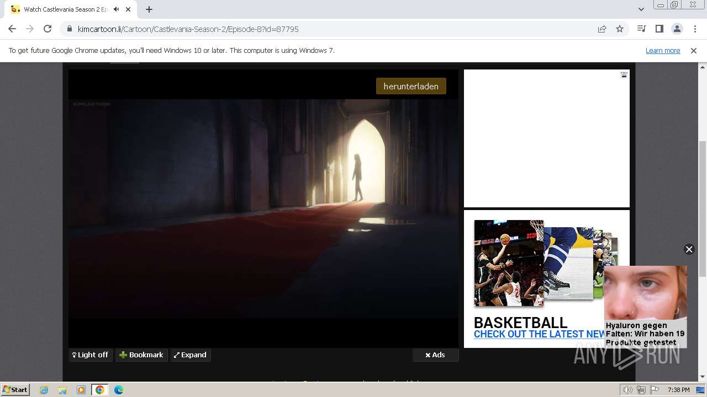Click the address bar URL field
The width and height of the screenshot is (707, 397).
(x=331, y=29)
